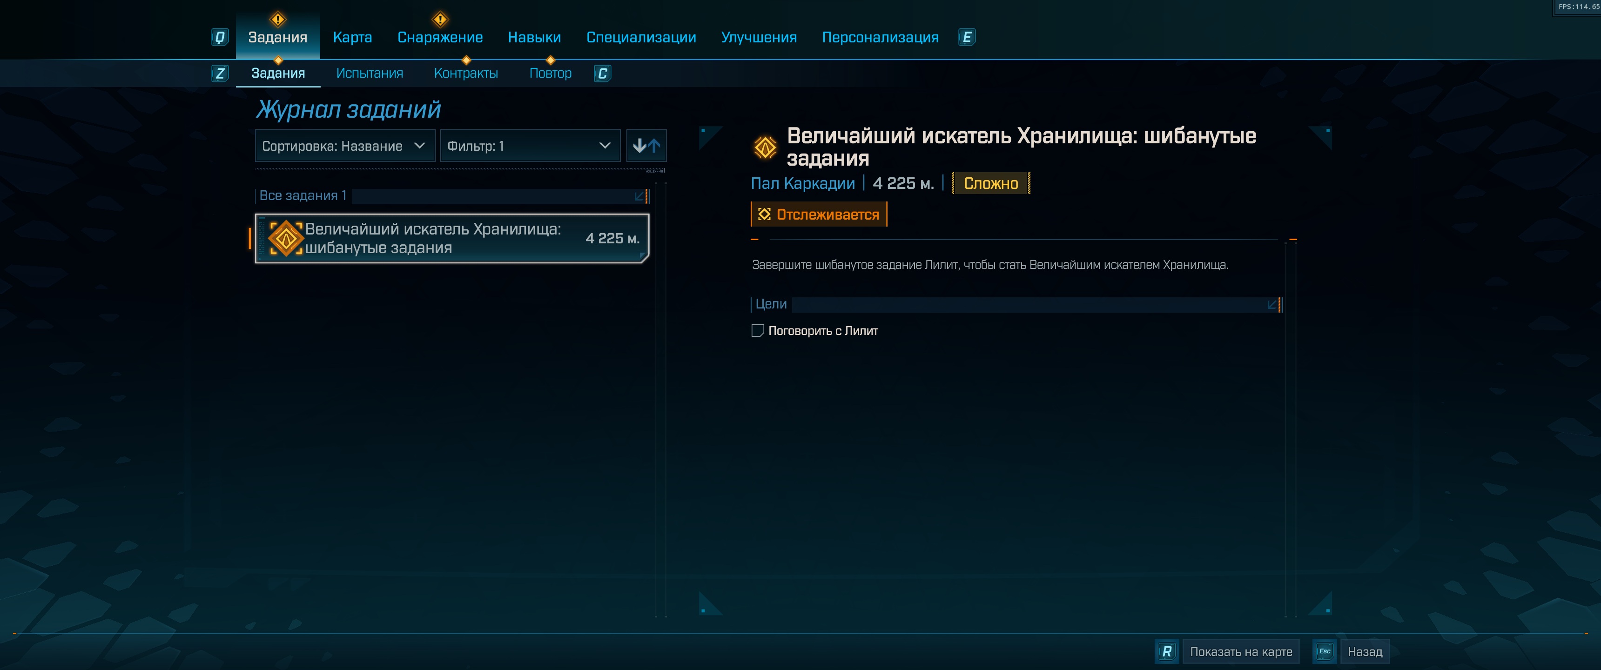The height and width of the screenshot is (670, 1601).
Task: Open the Контракты subtab
Action: pyautogui.click(x=465, y=74)
